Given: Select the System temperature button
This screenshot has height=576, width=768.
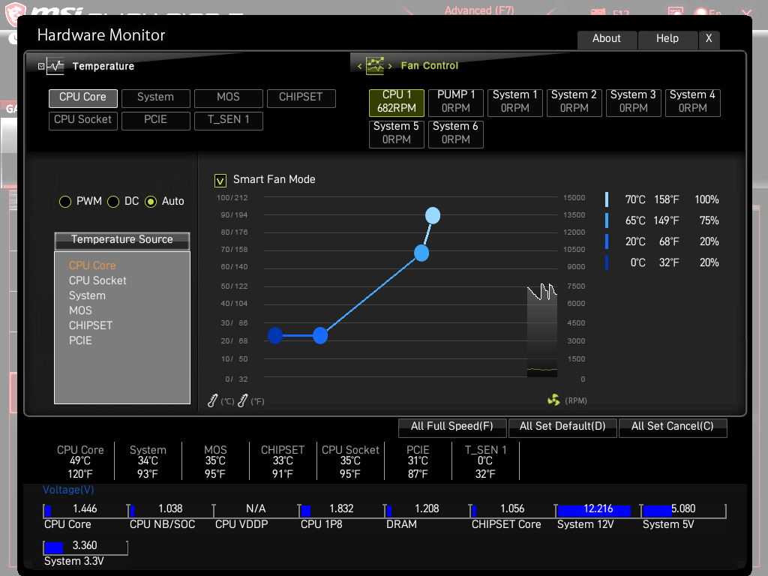Looking at the screenshot, I should (155, 97).
